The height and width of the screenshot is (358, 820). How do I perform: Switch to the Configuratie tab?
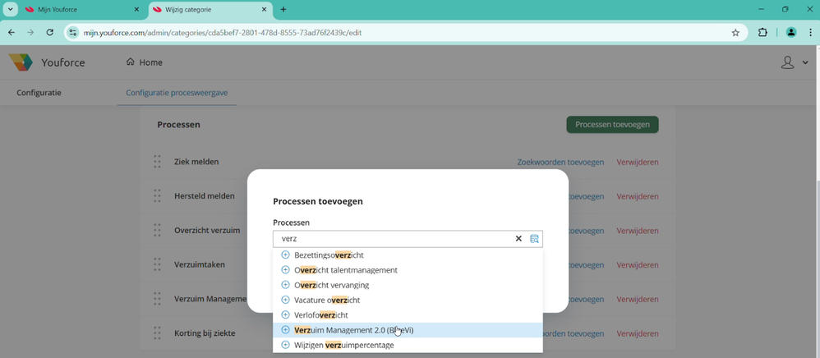pyautogui.click(x=39, y=93)
